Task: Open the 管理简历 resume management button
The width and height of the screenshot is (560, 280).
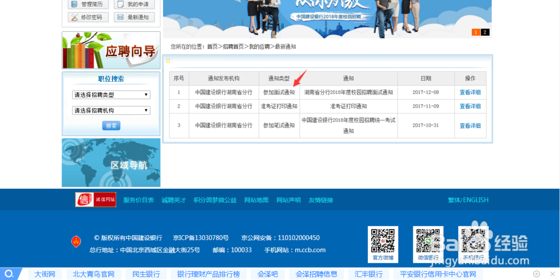Action: click(88, 4)
